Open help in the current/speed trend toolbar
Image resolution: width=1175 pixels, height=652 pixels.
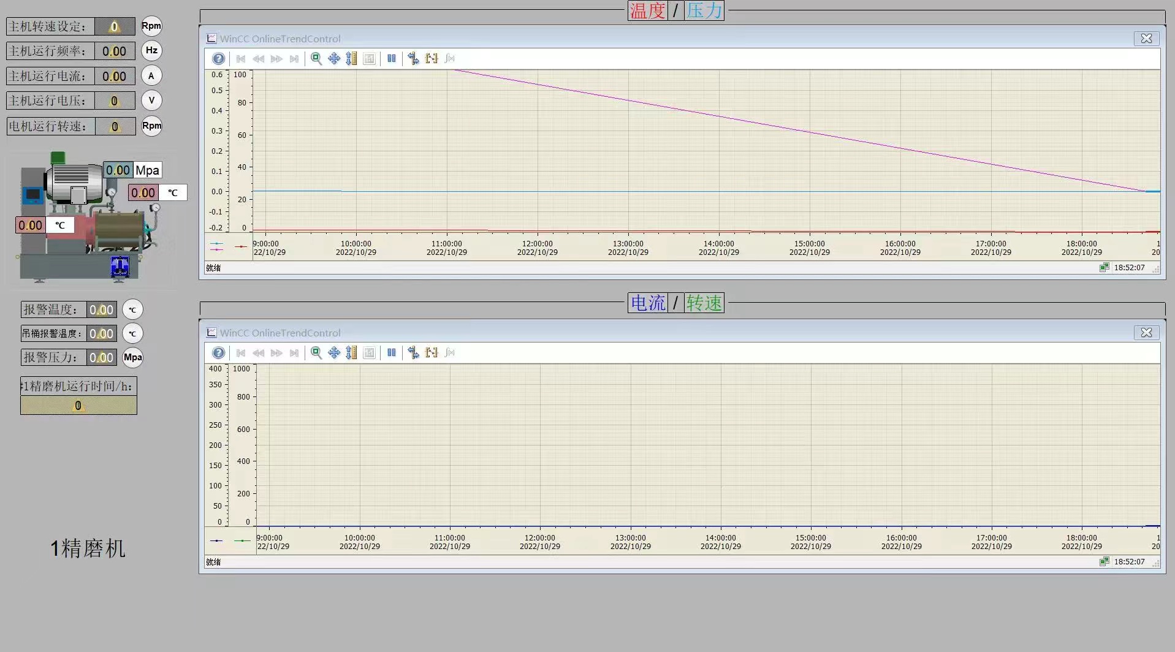pos(218,353)
